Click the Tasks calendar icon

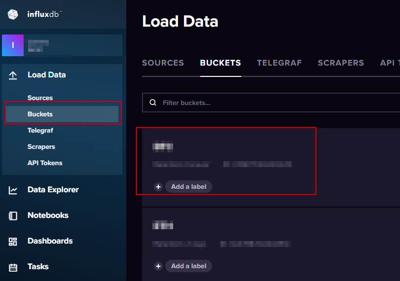click(13, 267)
